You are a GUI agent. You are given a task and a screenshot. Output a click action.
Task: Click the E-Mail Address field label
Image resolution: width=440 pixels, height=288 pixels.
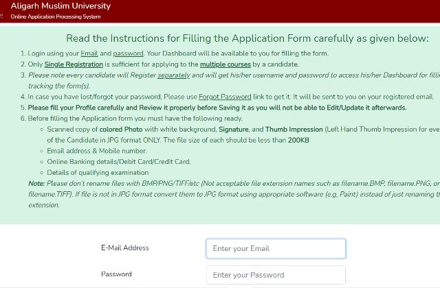[124, 248]
